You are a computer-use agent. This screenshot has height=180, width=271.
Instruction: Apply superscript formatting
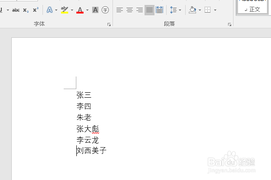click(x=36, y=10)
